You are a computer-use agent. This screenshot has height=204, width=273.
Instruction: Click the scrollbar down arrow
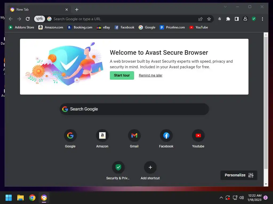coord(266,184)
